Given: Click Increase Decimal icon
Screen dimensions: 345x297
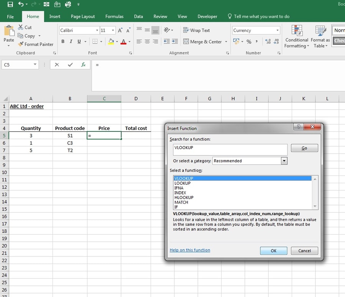Looking at the screenshot, I should point(268,41).
